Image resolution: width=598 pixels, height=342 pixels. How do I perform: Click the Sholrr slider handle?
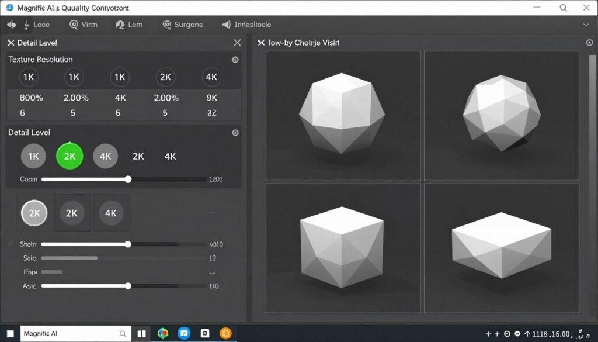128,244
